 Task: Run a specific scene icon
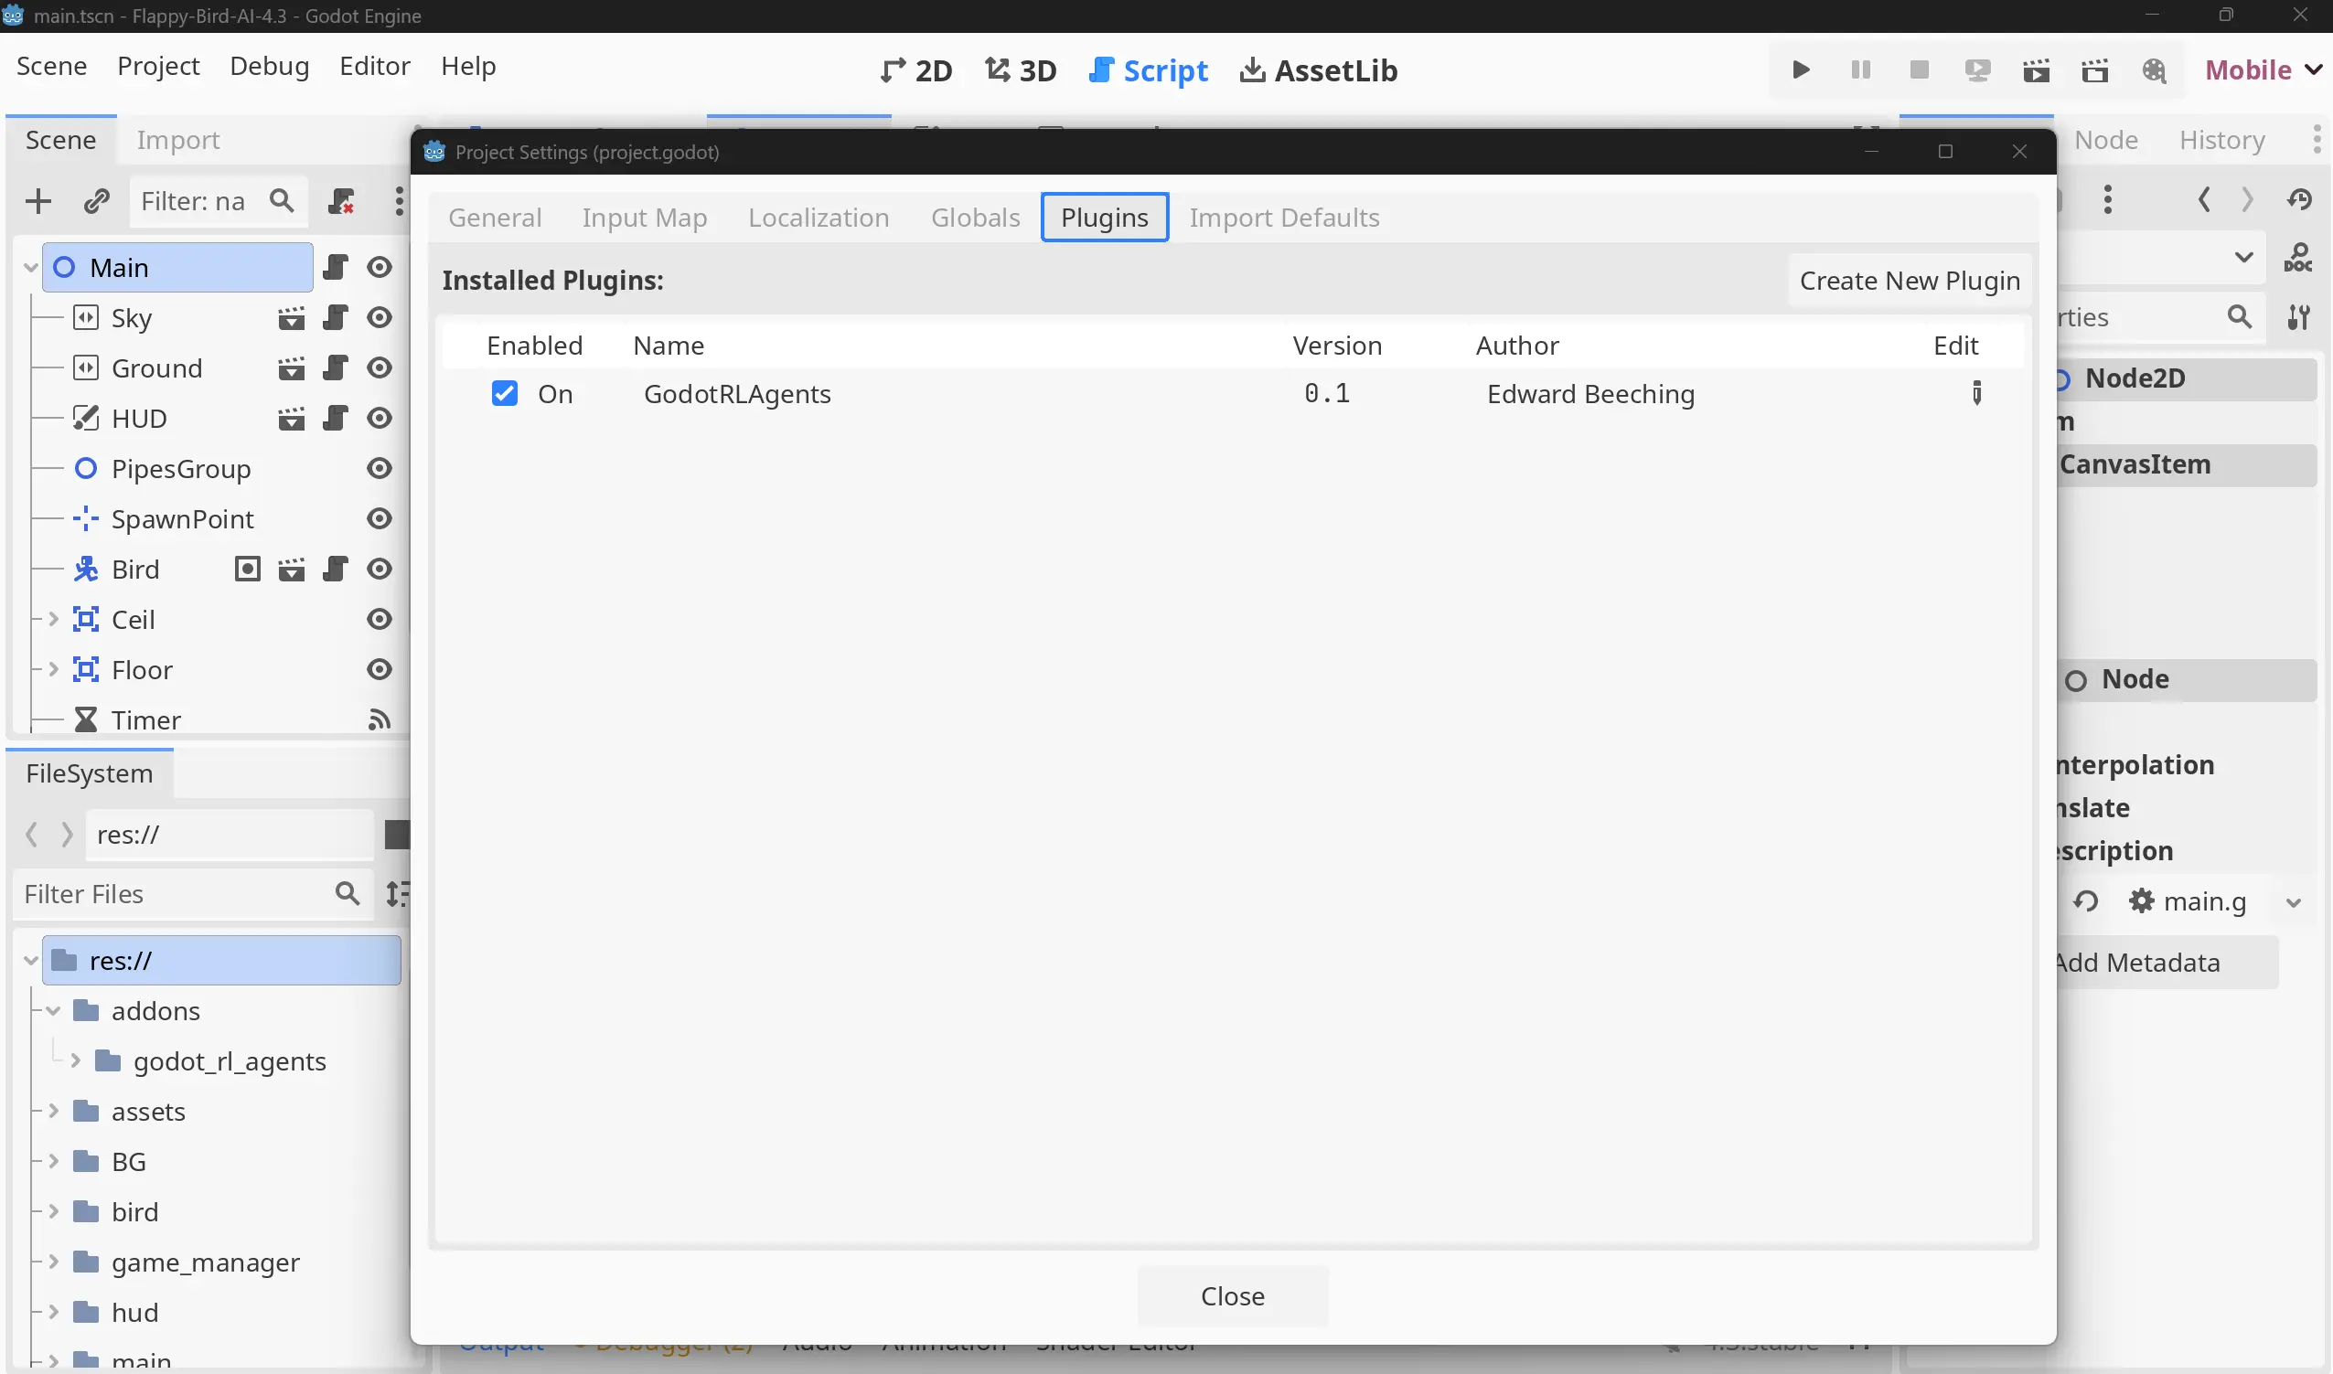pos(2095,70)
